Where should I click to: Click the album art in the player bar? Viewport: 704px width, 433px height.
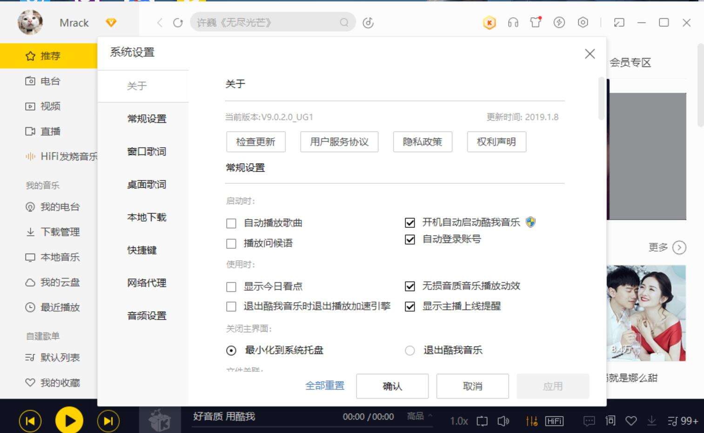click(x=160, y=420)
